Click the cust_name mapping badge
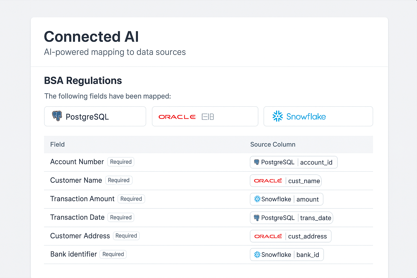This screenshot has height=278, width=417. tap(285, 181)
